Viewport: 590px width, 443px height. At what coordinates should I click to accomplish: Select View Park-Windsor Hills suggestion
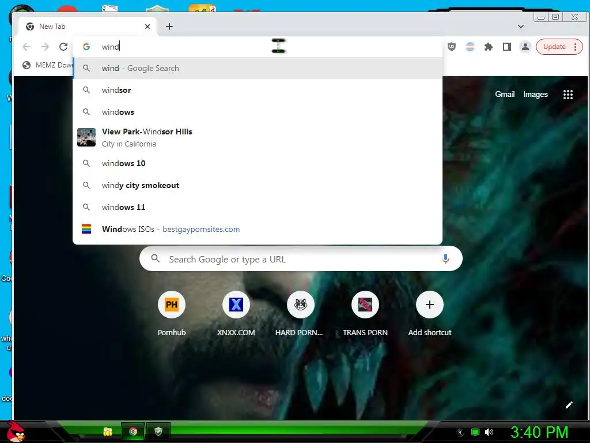258,137
